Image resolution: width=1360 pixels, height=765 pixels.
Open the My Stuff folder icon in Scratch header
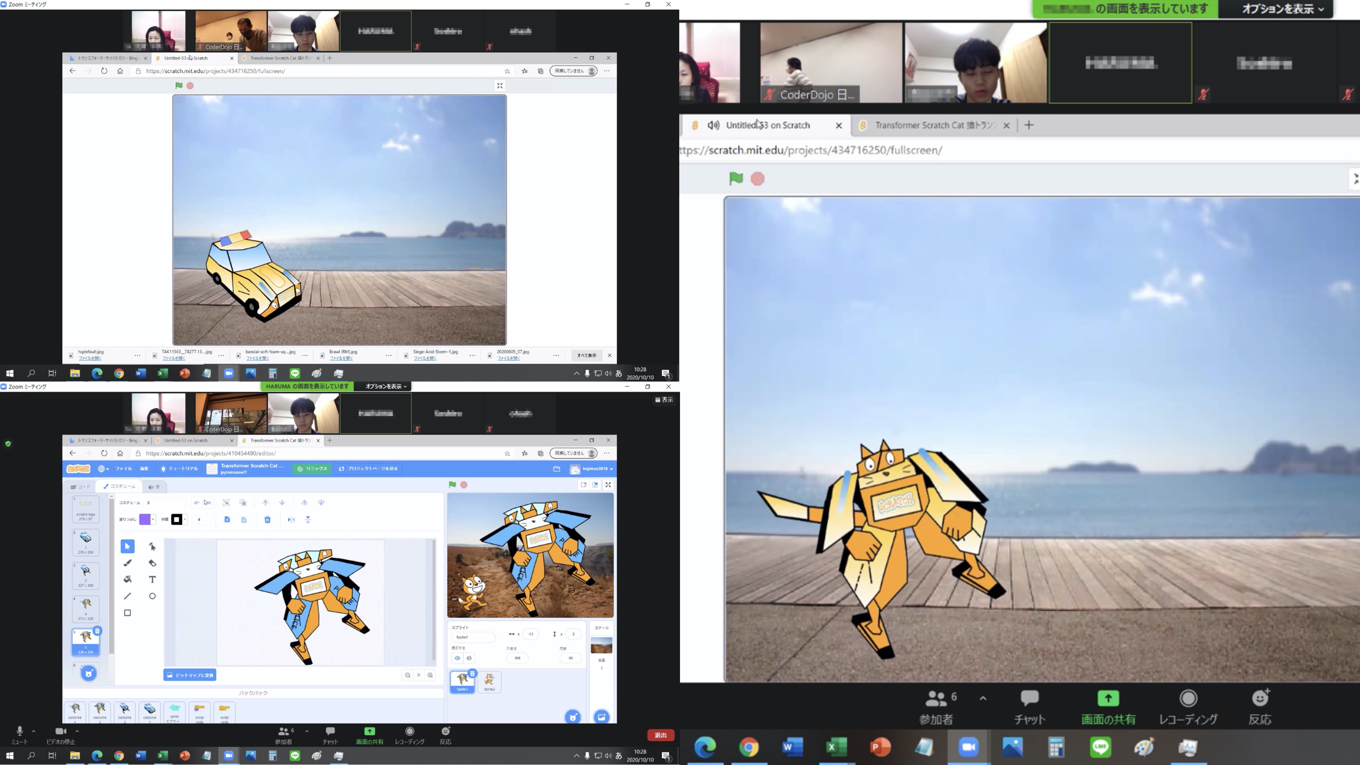pos(556,469)
